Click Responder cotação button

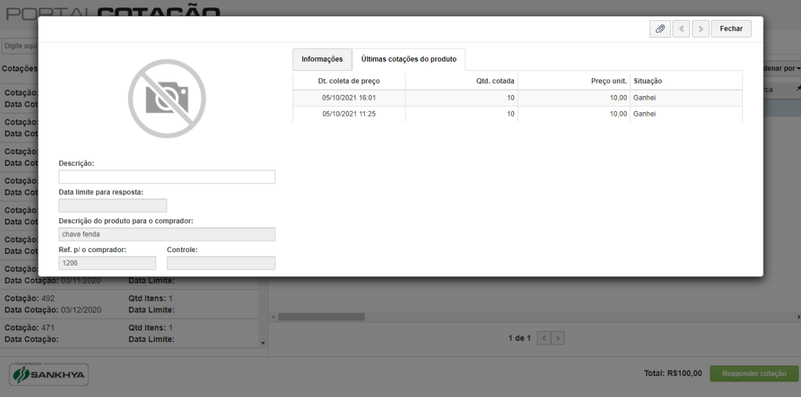point(754,374)
